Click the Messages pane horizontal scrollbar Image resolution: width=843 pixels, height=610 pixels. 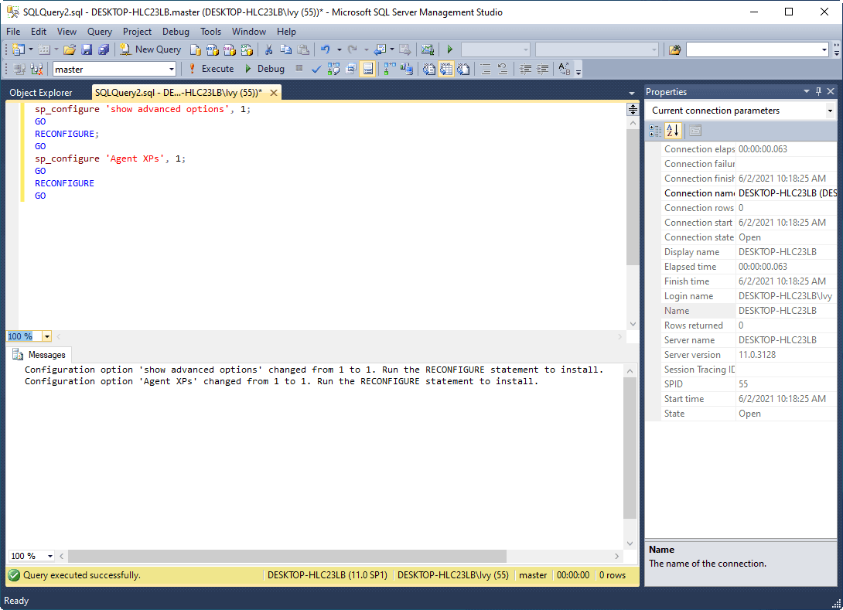[x=286, y=556]
